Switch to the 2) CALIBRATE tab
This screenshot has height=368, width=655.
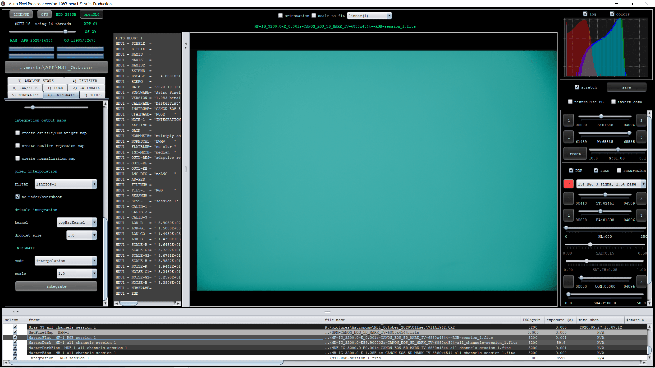point(86,88)
